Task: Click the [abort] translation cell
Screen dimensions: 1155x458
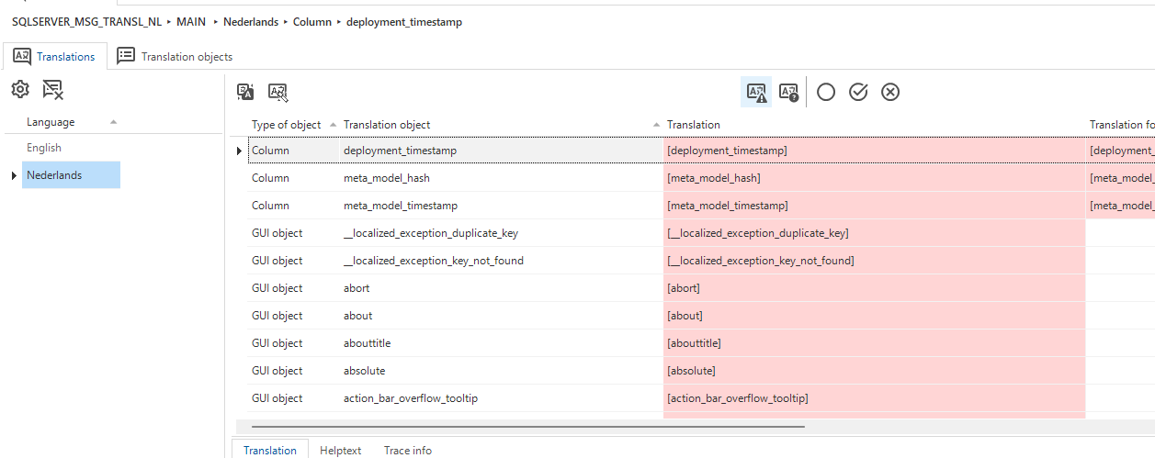Action: click(874, 288)
